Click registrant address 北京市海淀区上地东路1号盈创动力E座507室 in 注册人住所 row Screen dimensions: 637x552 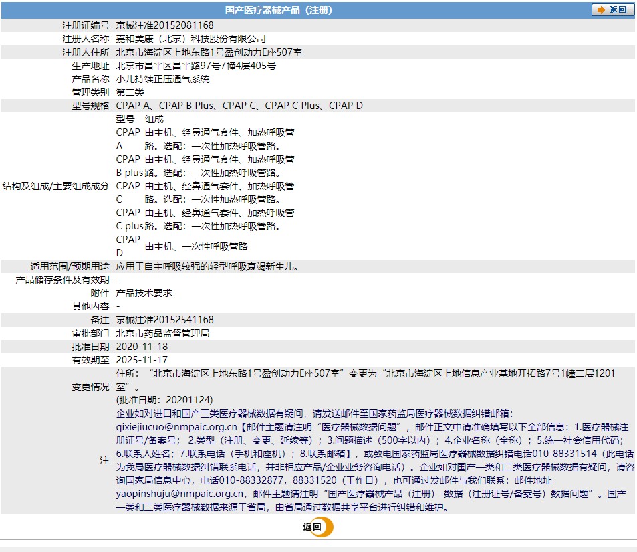(209, 52)
